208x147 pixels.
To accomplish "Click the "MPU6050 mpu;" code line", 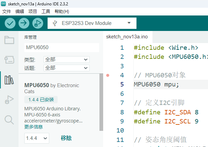I will 156,84.
